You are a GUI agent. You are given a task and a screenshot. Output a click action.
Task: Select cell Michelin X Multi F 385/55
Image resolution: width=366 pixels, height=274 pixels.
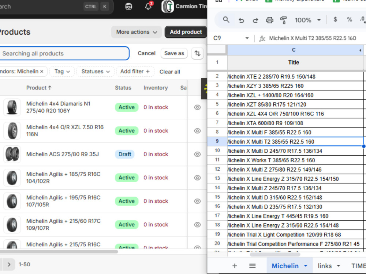[x=295, y=132]
